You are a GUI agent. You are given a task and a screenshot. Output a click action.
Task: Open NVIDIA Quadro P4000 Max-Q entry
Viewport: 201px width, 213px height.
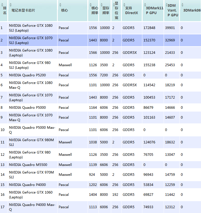coord(32,207)
